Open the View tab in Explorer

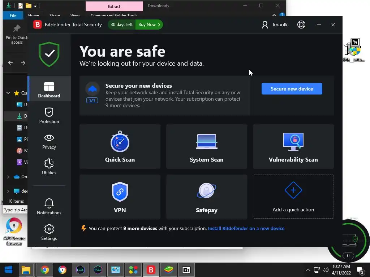[x=75, y=15]
